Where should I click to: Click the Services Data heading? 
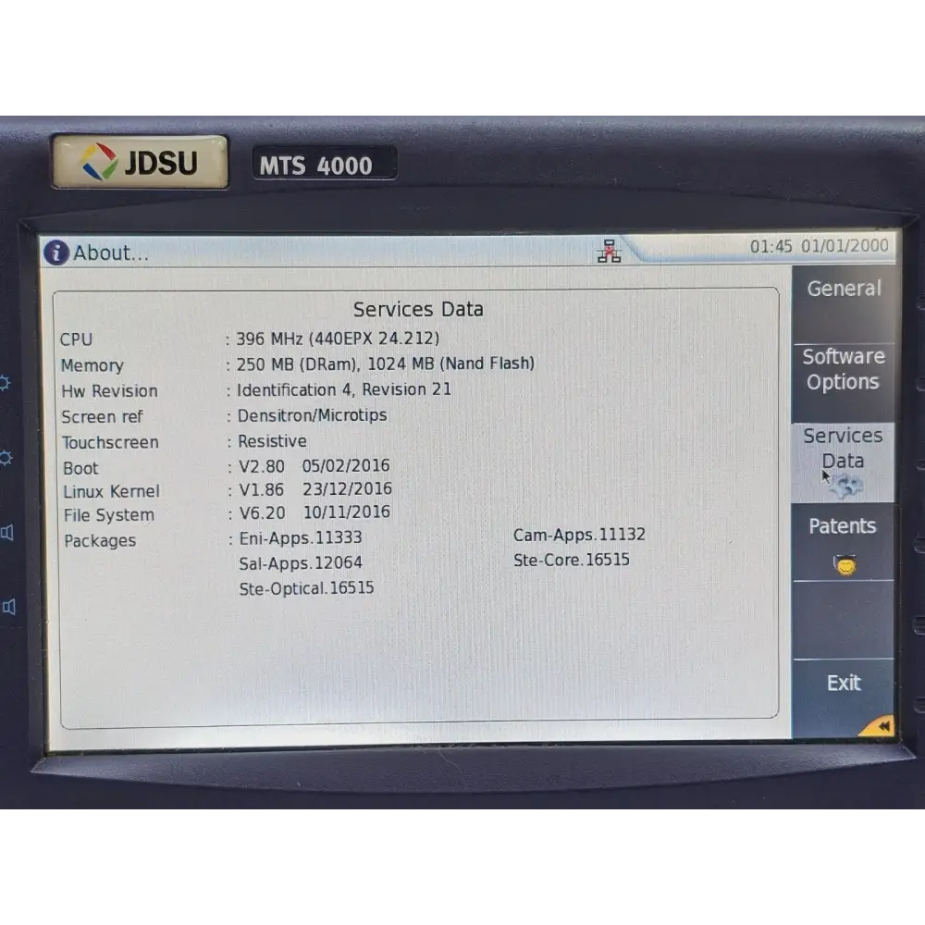pyautogui.click(x=418, y=309)
